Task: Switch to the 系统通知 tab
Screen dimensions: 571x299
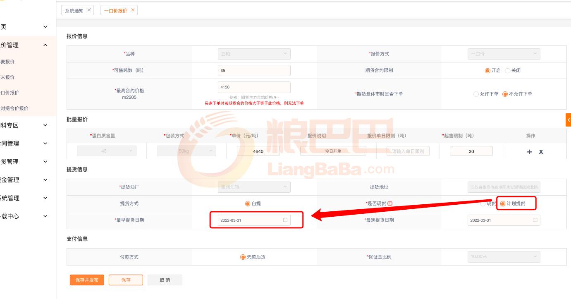Action: click(74, 11)
